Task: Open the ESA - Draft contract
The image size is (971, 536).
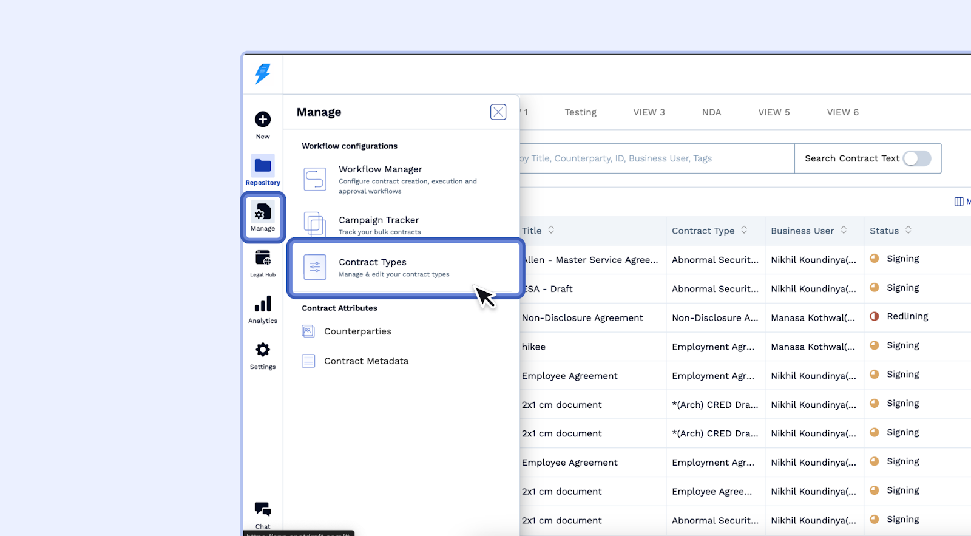Action: click(x=547, y=289)
